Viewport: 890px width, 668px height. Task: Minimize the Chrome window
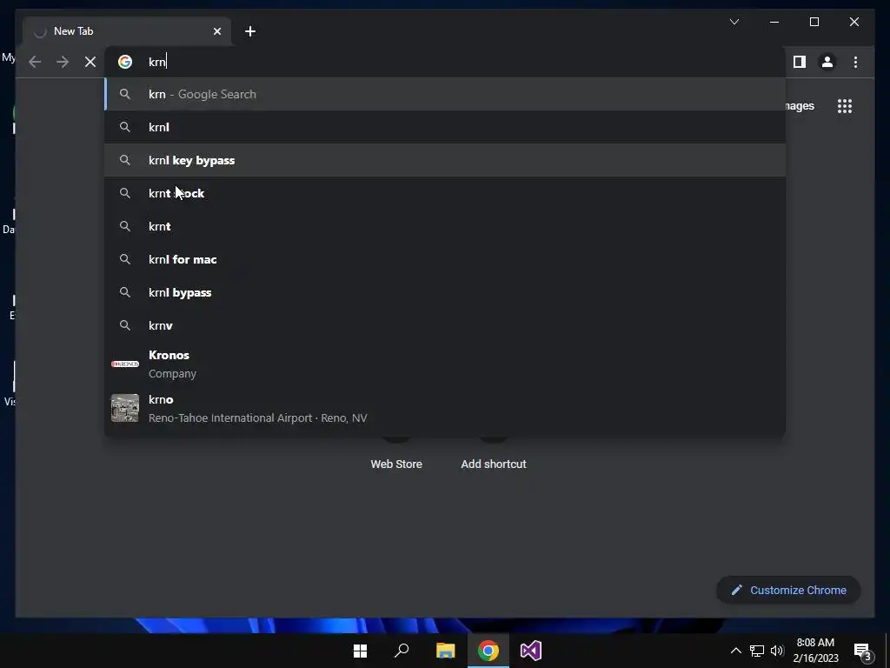pyautogui.click(x=774, y=22)
